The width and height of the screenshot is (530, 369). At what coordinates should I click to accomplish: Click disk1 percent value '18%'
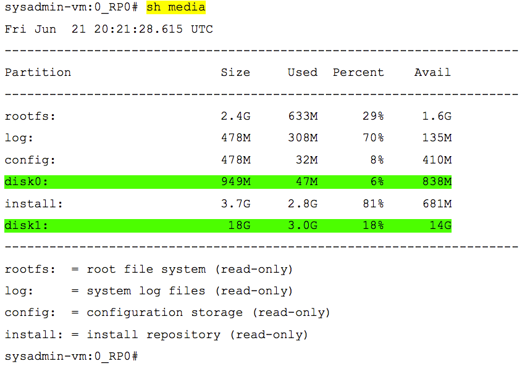tap(374, 225)
